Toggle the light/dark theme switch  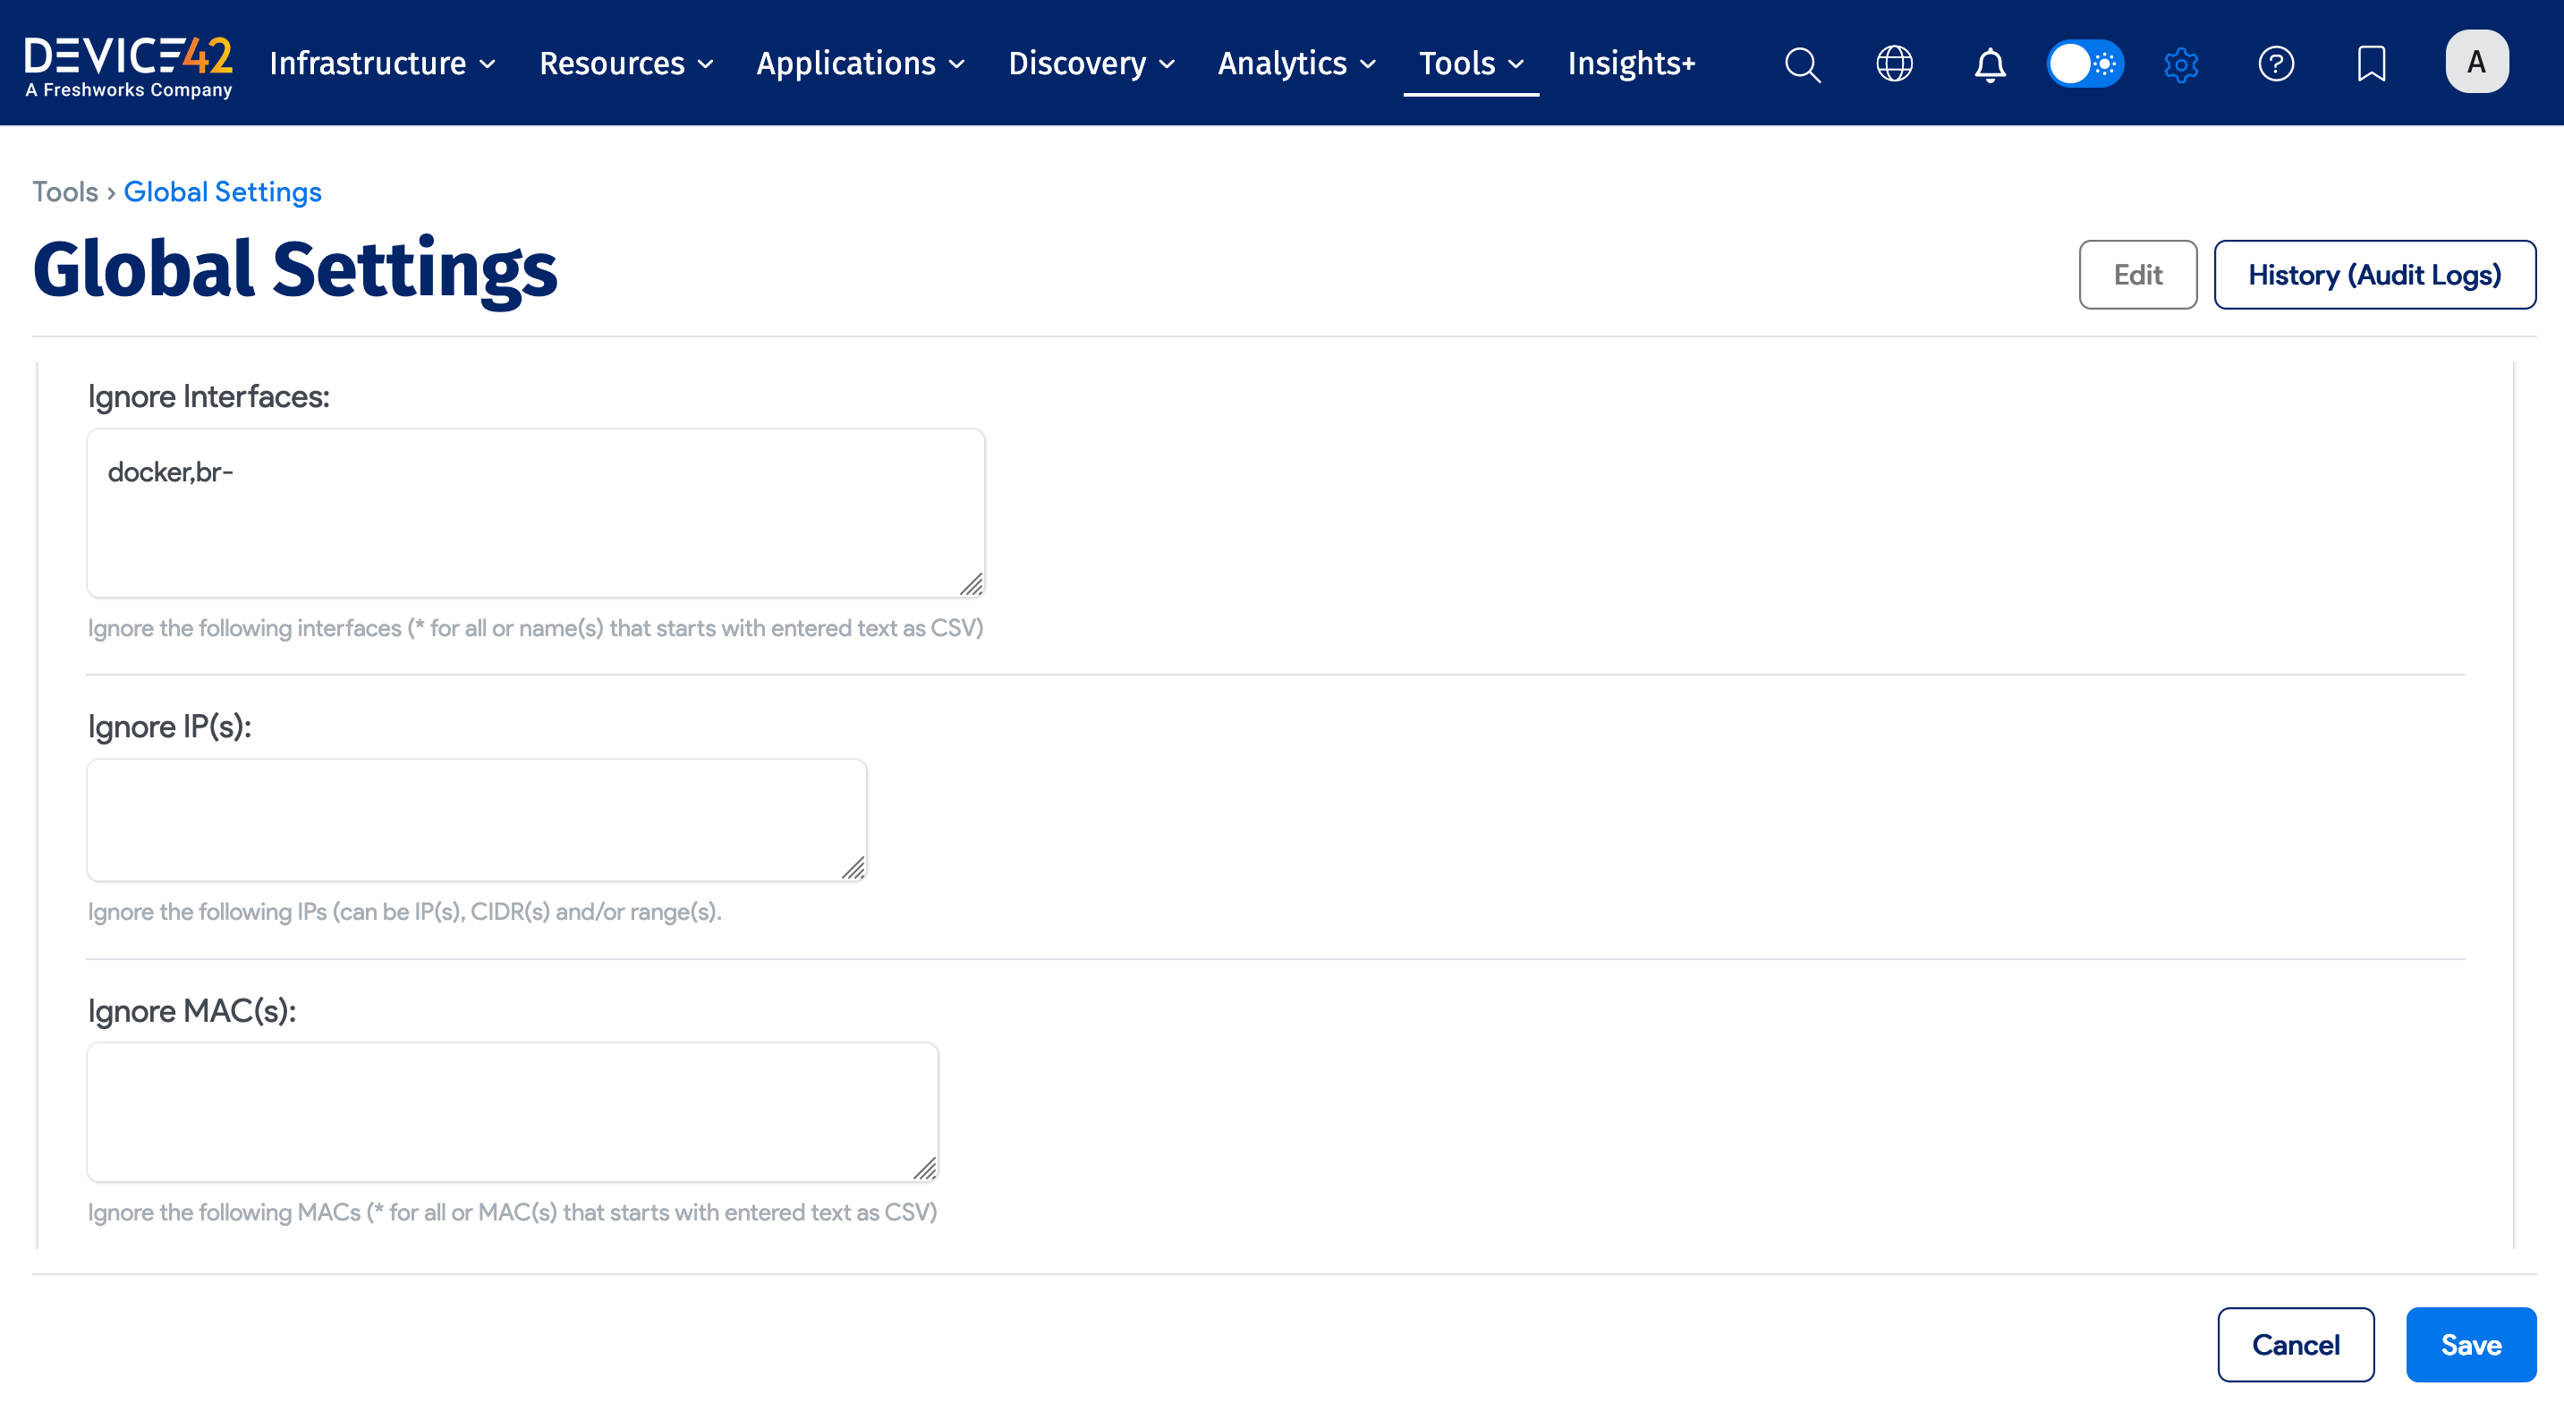point(2084,64)
